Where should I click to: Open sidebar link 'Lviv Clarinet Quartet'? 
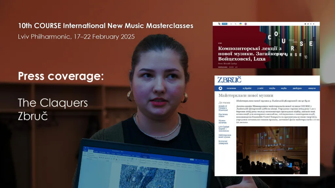tap(224, 129)
